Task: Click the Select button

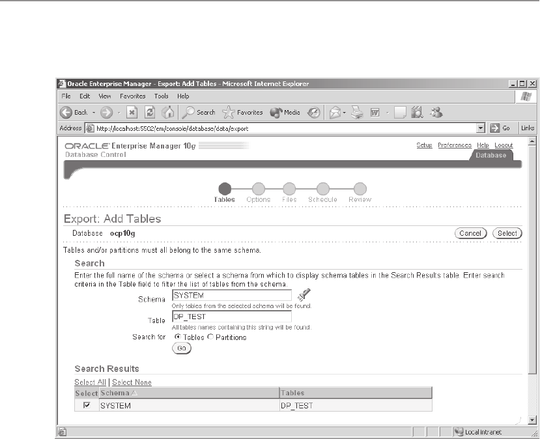Action: coord(507,233)
